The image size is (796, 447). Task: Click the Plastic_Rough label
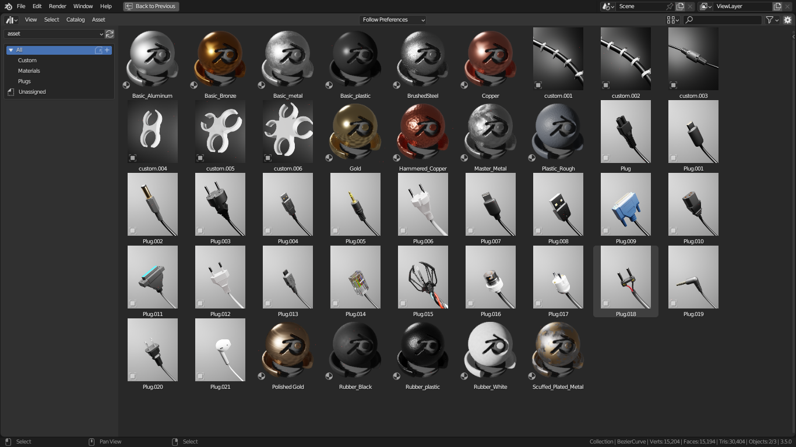[558, 169]
